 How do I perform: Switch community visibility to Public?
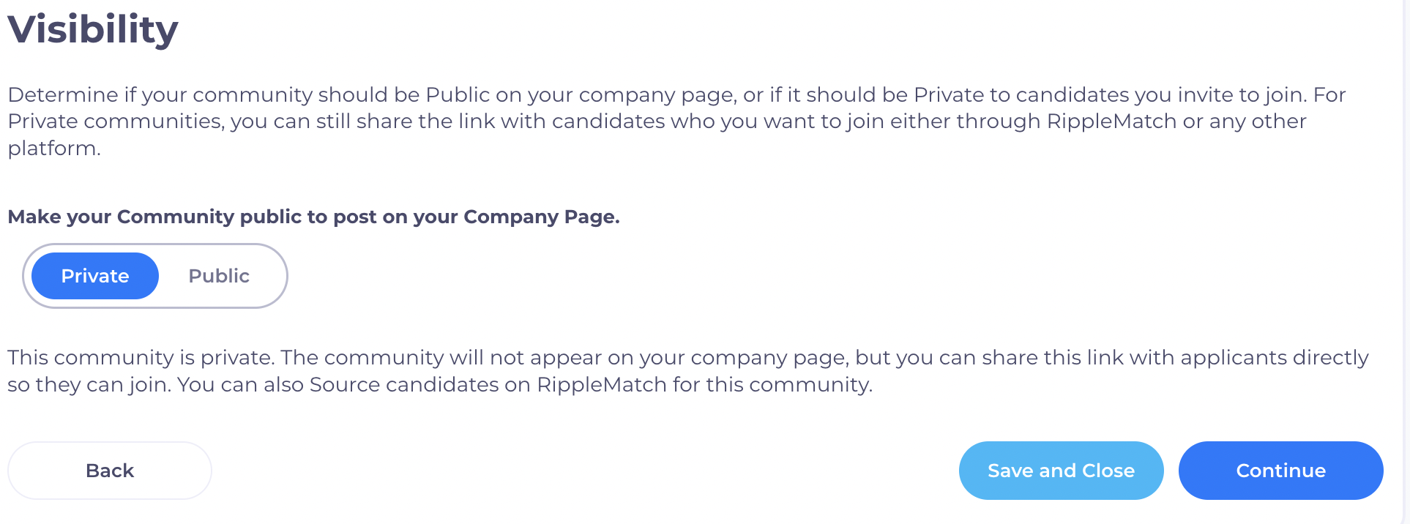coord(219,276)
